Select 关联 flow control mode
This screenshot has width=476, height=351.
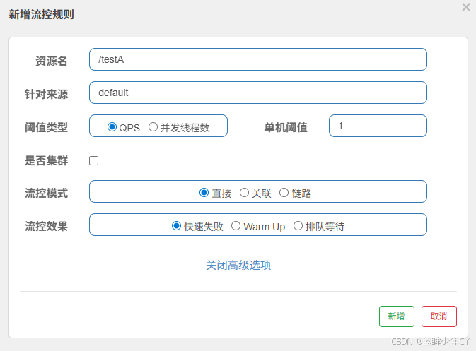tap(245, 193)
